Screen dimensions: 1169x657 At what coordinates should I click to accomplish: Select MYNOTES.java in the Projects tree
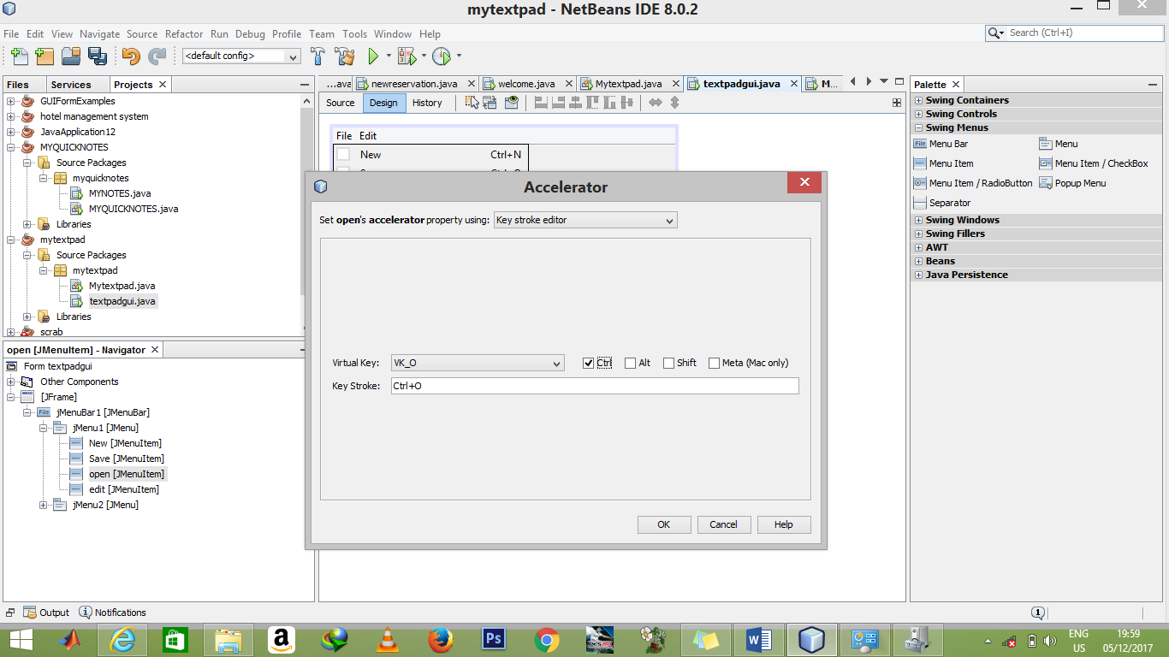tap(120, 193)
